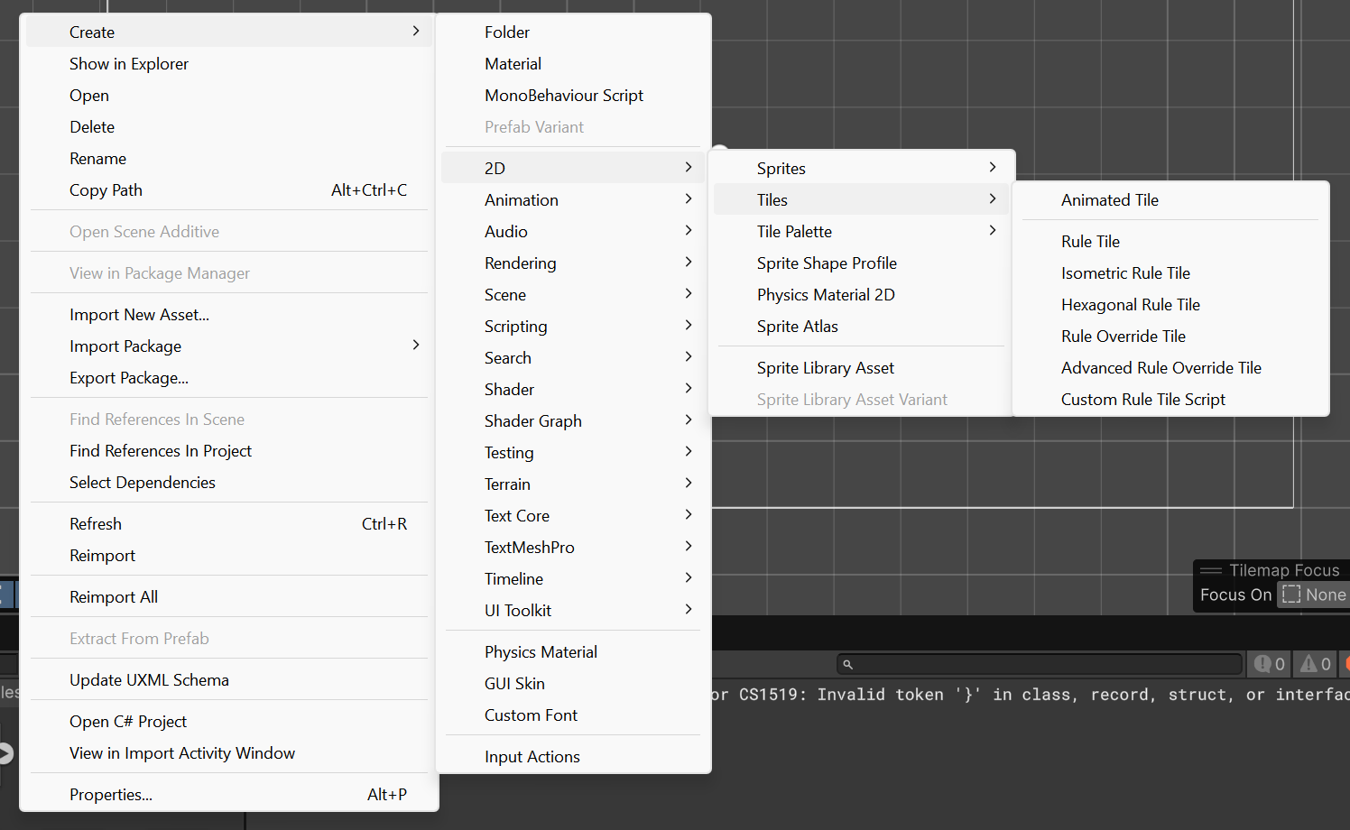This screenshot has height=830, width=1350.
Task: Select Rule Tile from Tiles submenu
Action: click(1090, 242)
